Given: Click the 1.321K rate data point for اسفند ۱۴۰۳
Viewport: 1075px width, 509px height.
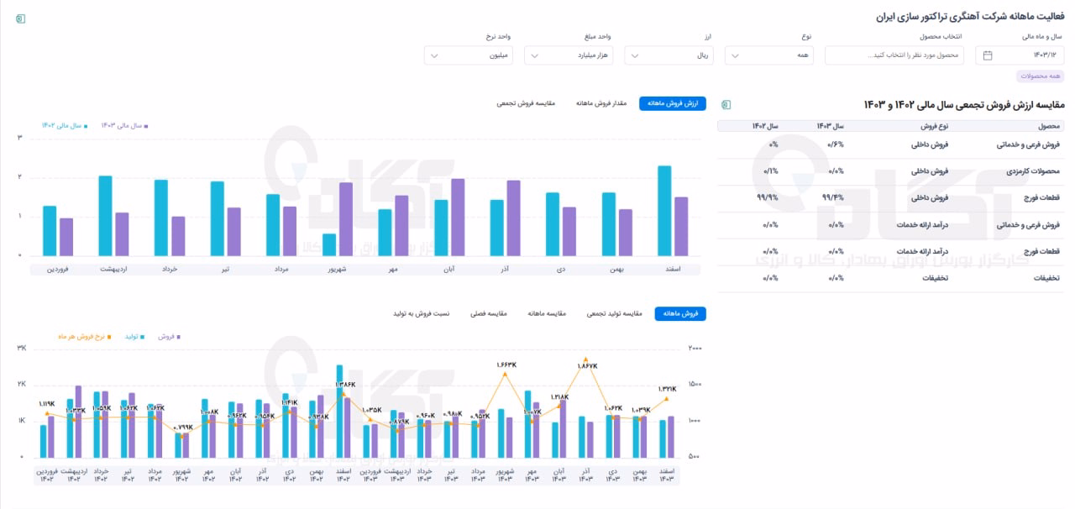Looking at the screenshot, I should tap(668, 399).
